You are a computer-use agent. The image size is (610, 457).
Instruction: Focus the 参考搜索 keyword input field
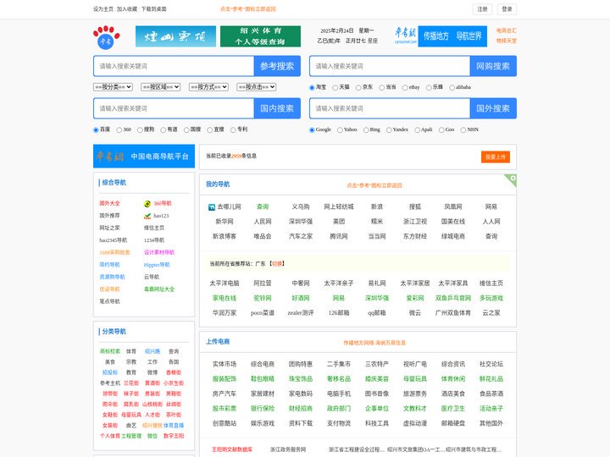pyautogui.click(x=174, y=66)
